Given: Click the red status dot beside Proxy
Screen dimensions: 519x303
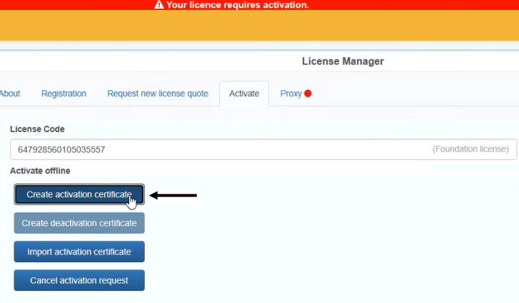Looking at the screenshot, I should click(x=308, y=94).
